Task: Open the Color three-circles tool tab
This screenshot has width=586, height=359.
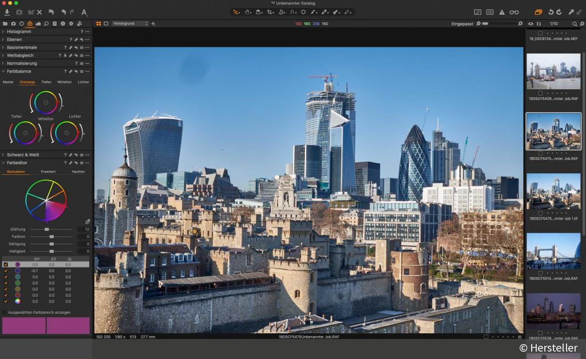Action: coord(30,23)
